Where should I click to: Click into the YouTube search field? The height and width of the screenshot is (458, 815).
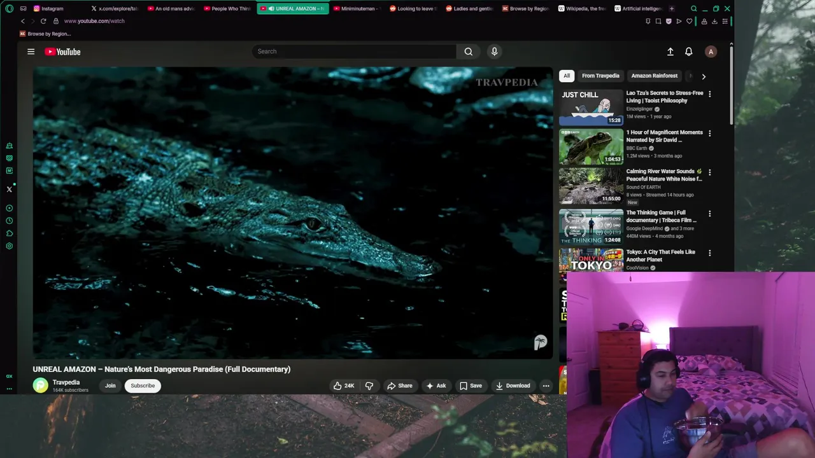click(x=354, y=52)
